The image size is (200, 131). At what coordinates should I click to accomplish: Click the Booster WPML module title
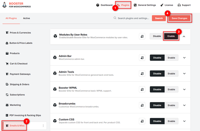click(x=68, y=88)
